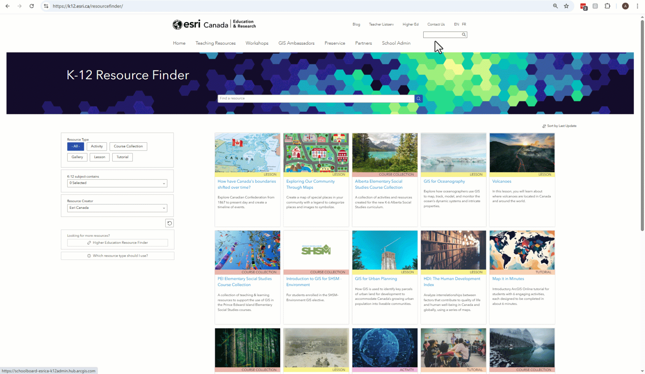Click the site search magnifier icon
Screen dimensions: 645x374
coord(463,35)
